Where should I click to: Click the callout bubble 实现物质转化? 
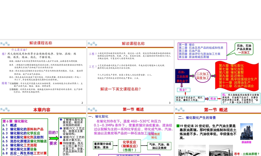point(154,136)
